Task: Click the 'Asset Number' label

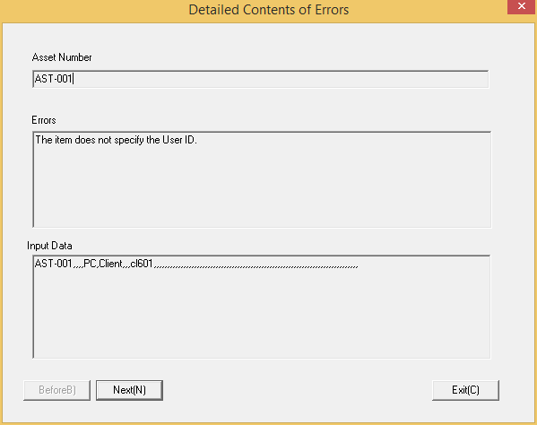Action: (x=62, y=57)
